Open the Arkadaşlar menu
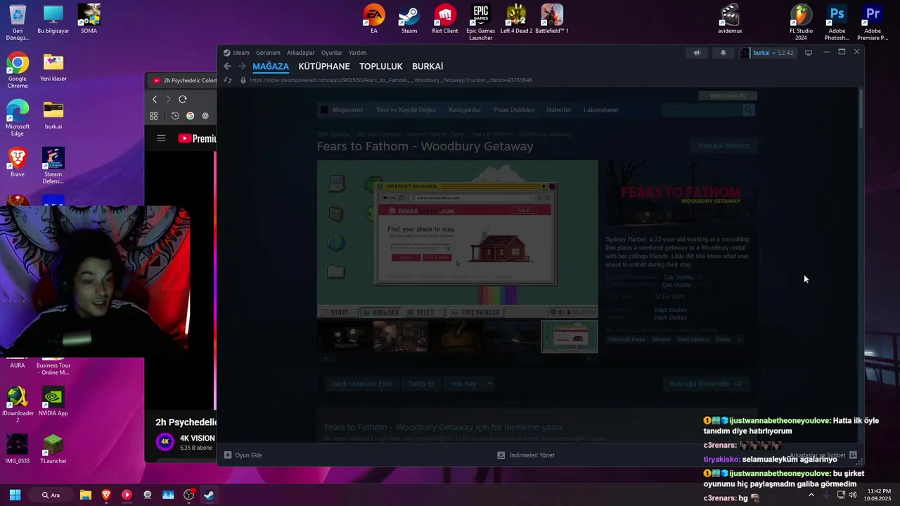The image size is (900, 506). click(301, 53)
